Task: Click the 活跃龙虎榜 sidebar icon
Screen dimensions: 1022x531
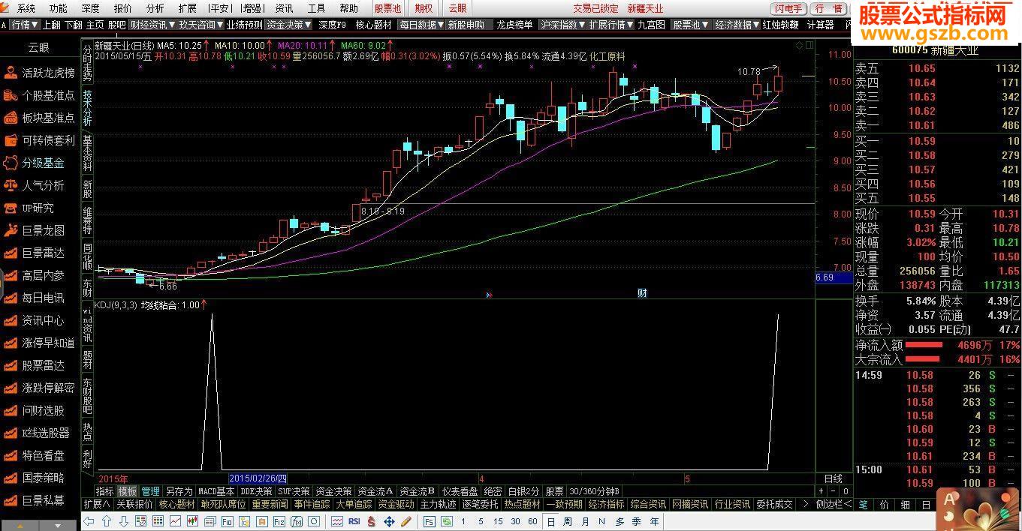Action: pos(11,73)
